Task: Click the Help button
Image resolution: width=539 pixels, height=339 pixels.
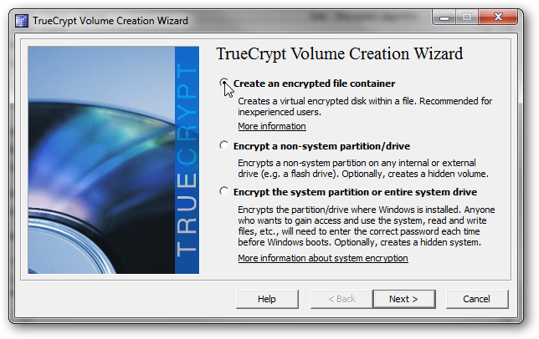Action: (x=267, y=299)
